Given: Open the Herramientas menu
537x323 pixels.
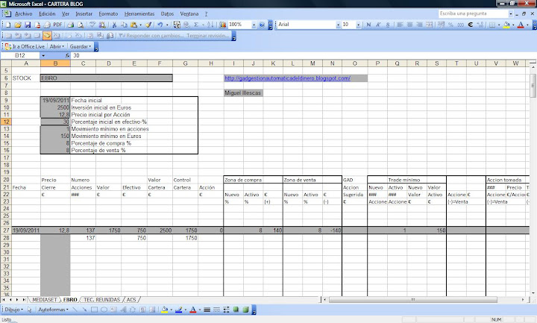Looking at the screenshot, I should click(139, 14).
